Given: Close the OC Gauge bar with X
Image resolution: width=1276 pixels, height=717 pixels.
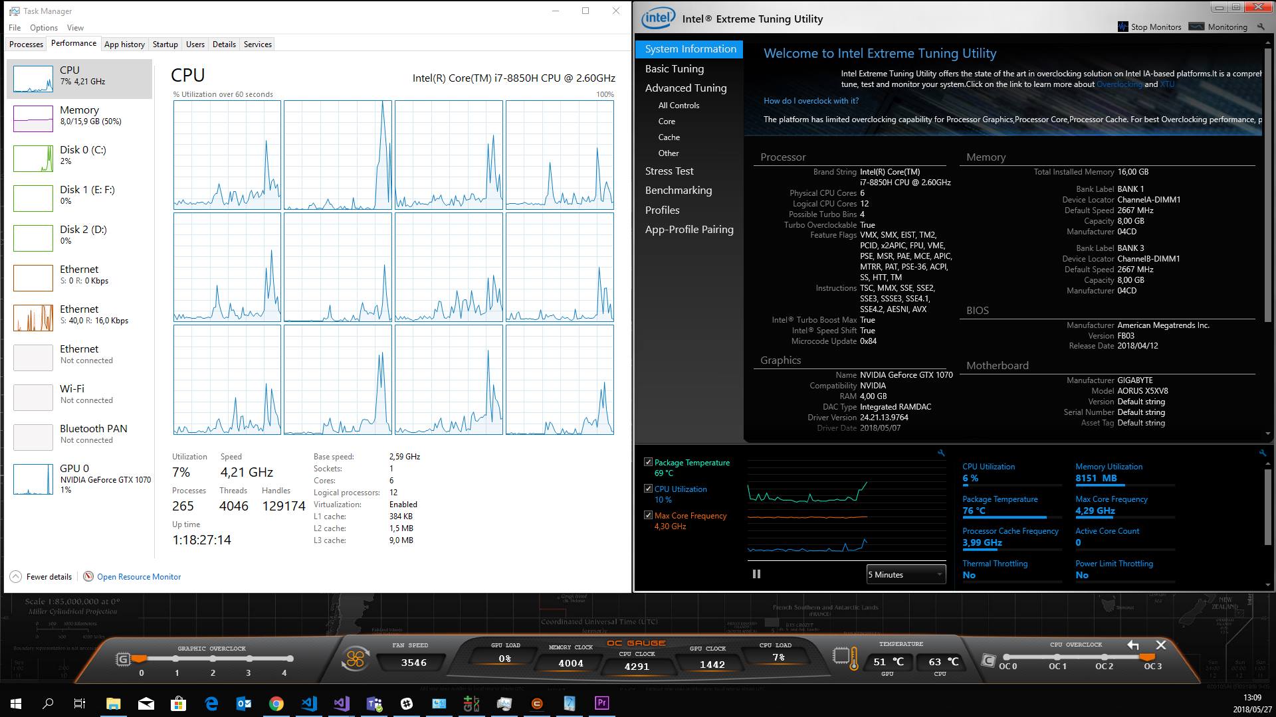Looking at the screenshot, I should coord(1161,645).
